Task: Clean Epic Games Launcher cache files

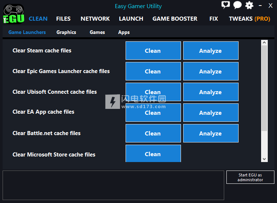Action: (153, 71)
